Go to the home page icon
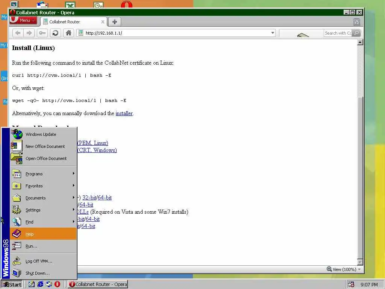 (68, 33)
